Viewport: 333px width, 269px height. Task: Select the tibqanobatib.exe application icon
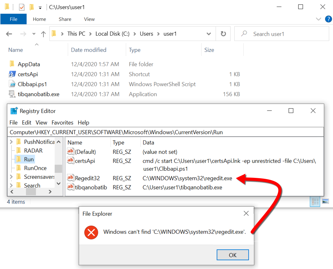tap(12, 94)
